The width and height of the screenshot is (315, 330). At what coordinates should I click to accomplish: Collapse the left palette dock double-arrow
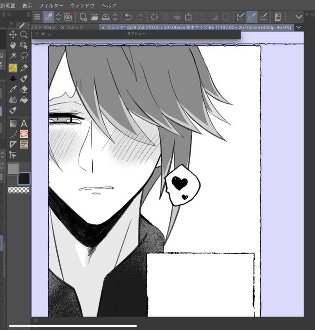(9, 15)
